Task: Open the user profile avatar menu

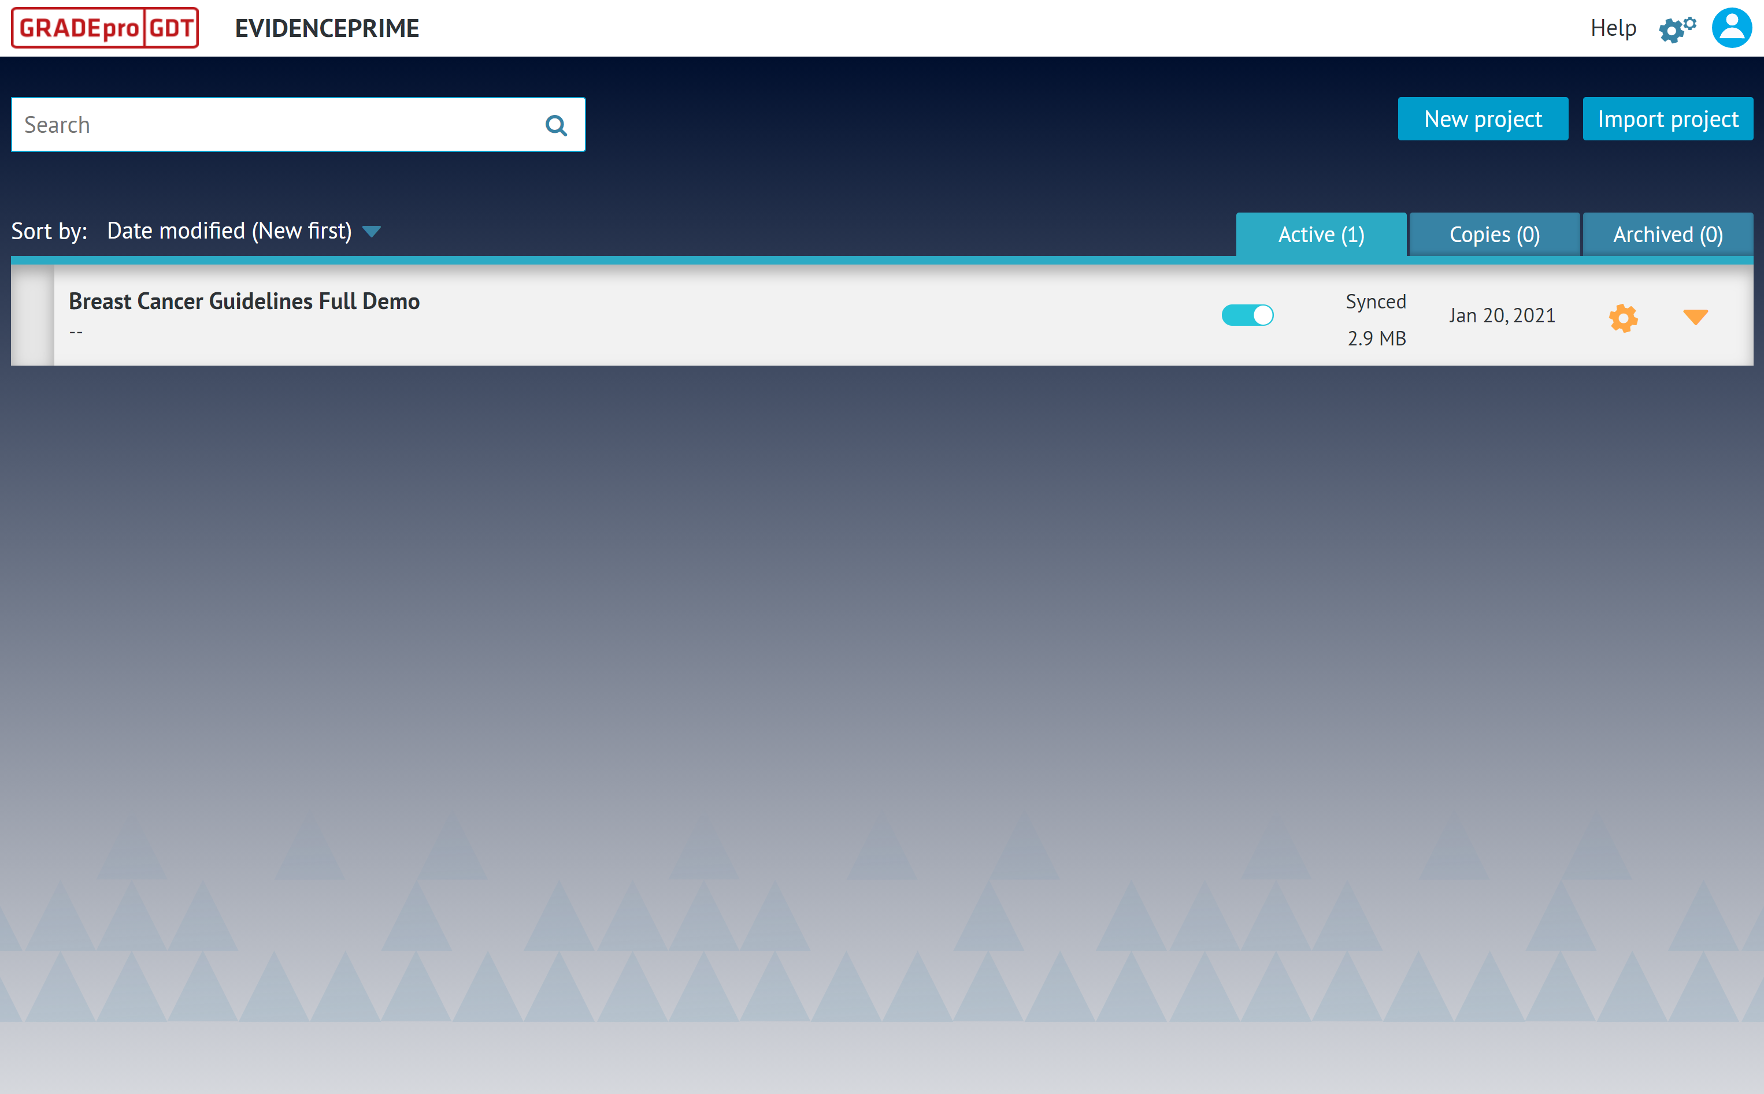Action: click(1732, 28)
